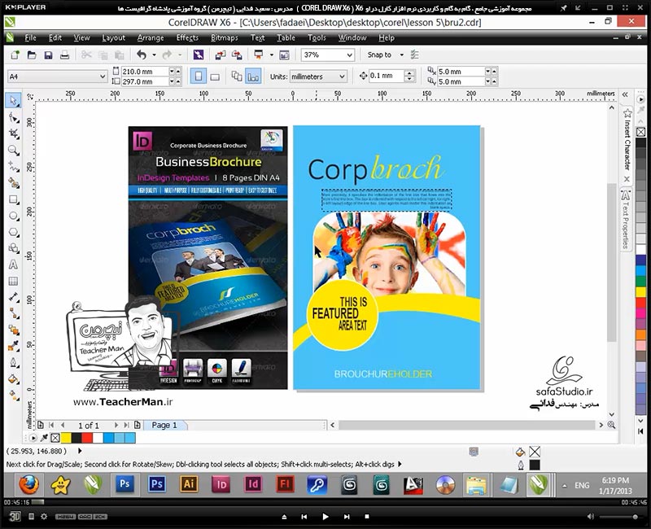Select the Freehand drawing tool
The width and height of the screenshot is (651, 529).
[14, 167]
